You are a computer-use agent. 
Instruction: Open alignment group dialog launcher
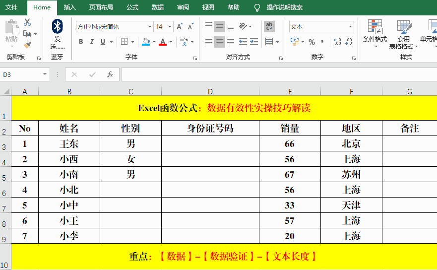281,58
